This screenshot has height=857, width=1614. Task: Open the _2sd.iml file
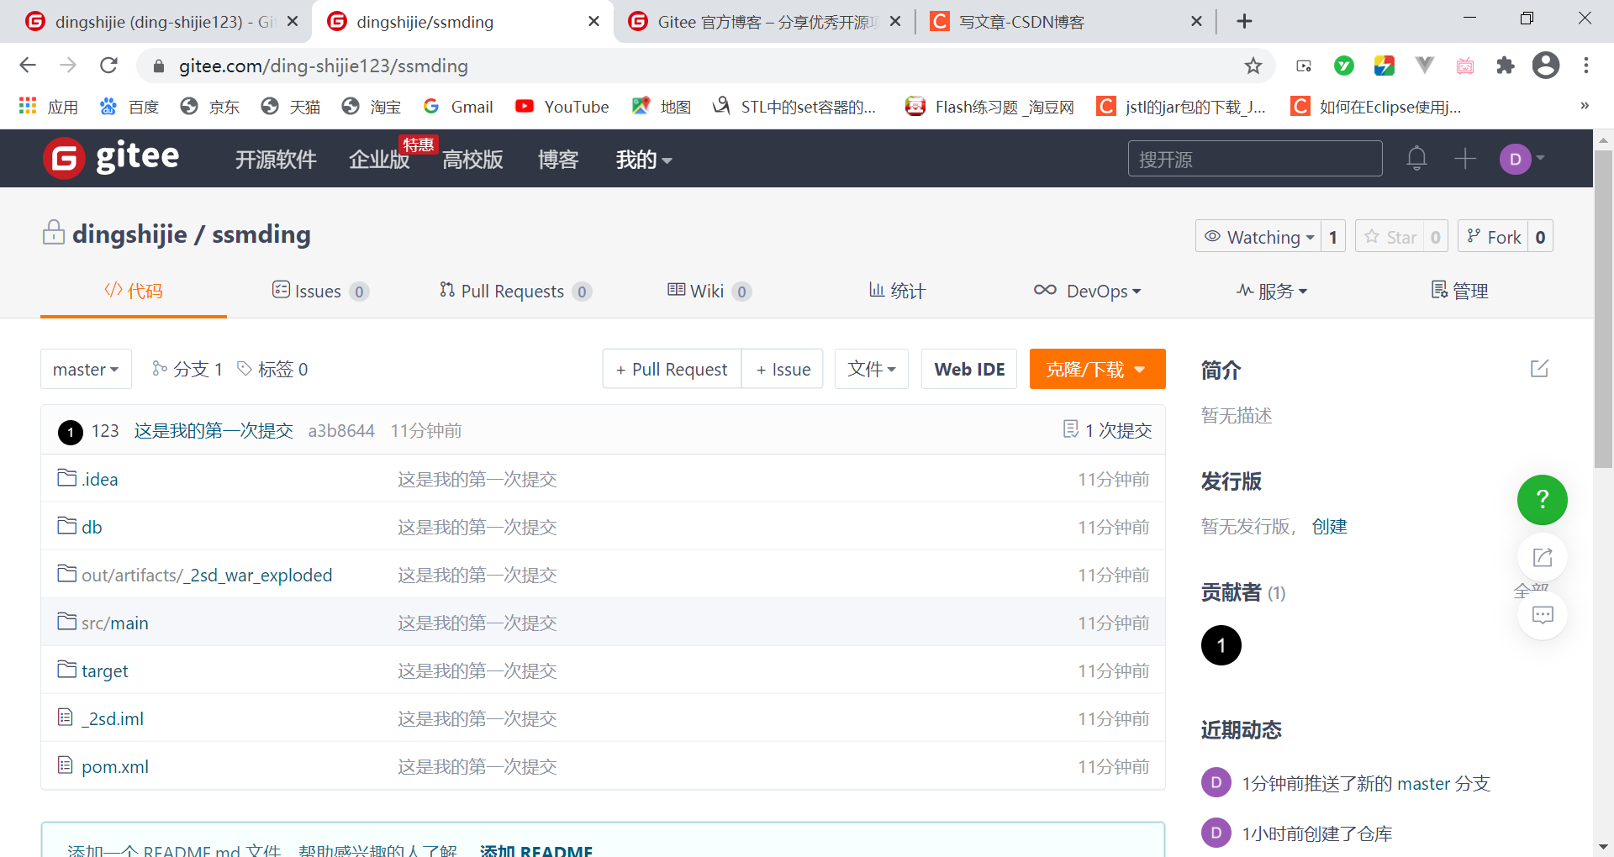point(113,718)
